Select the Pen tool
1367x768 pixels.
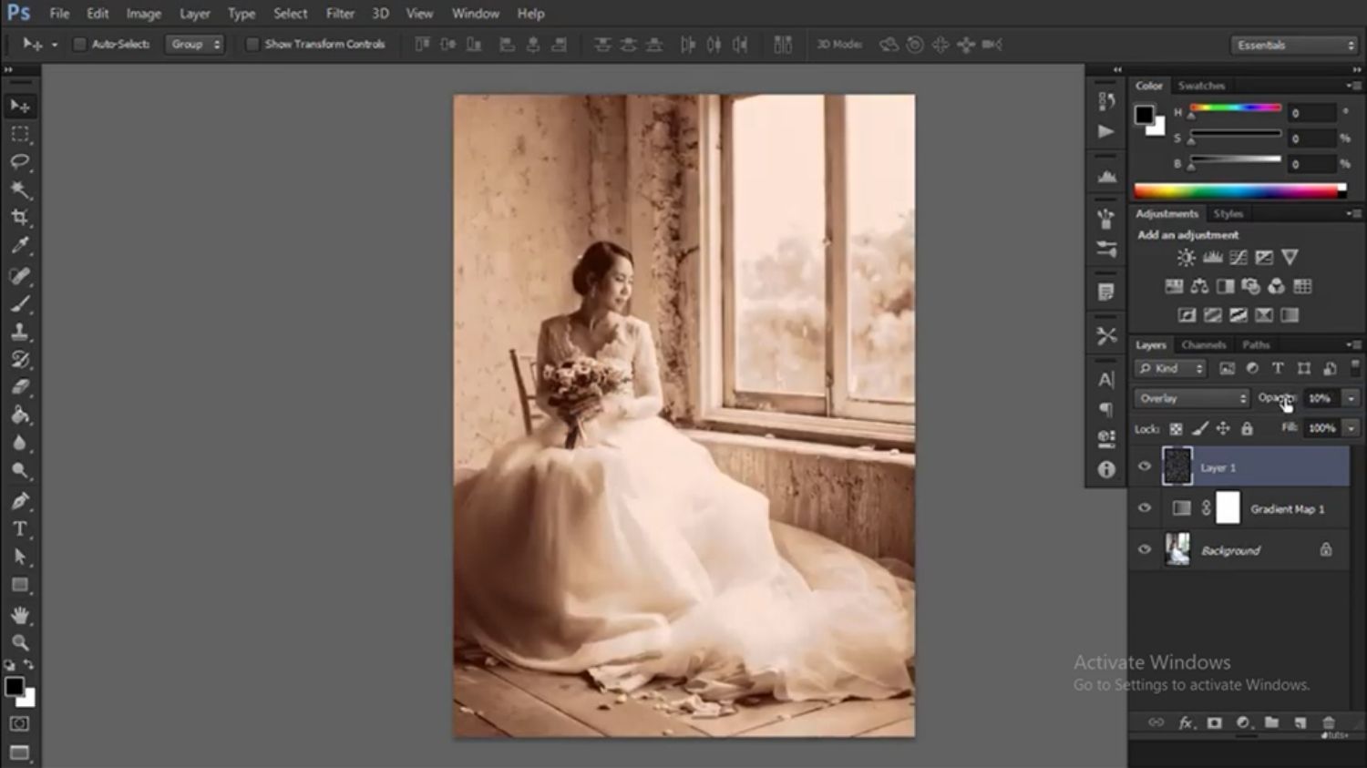coord(20,500)
